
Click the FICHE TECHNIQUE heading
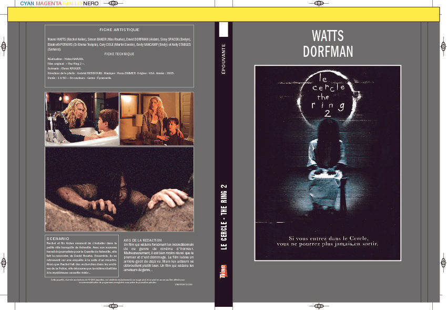(x=119, y=54)
